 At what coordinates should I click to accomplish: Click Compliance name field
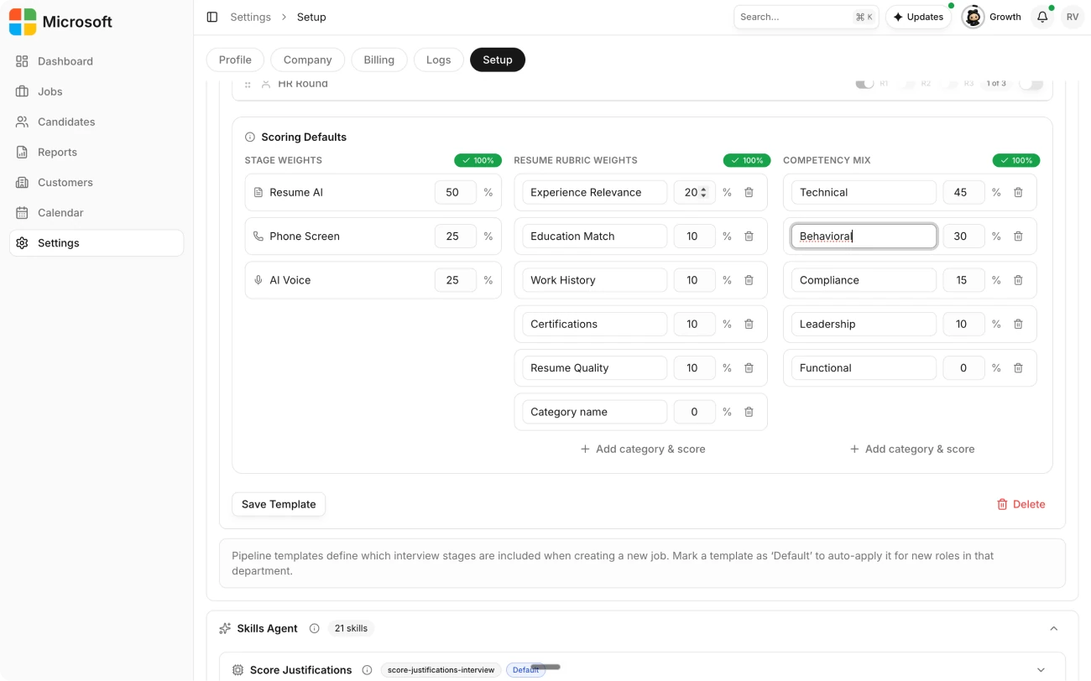(x=864, y=280)
